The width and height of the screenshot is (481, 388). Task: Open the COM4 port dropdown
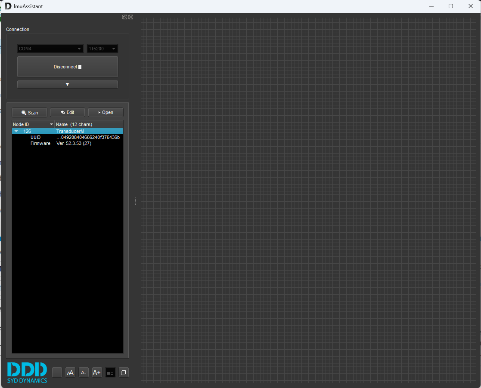(x=50, y=49)
